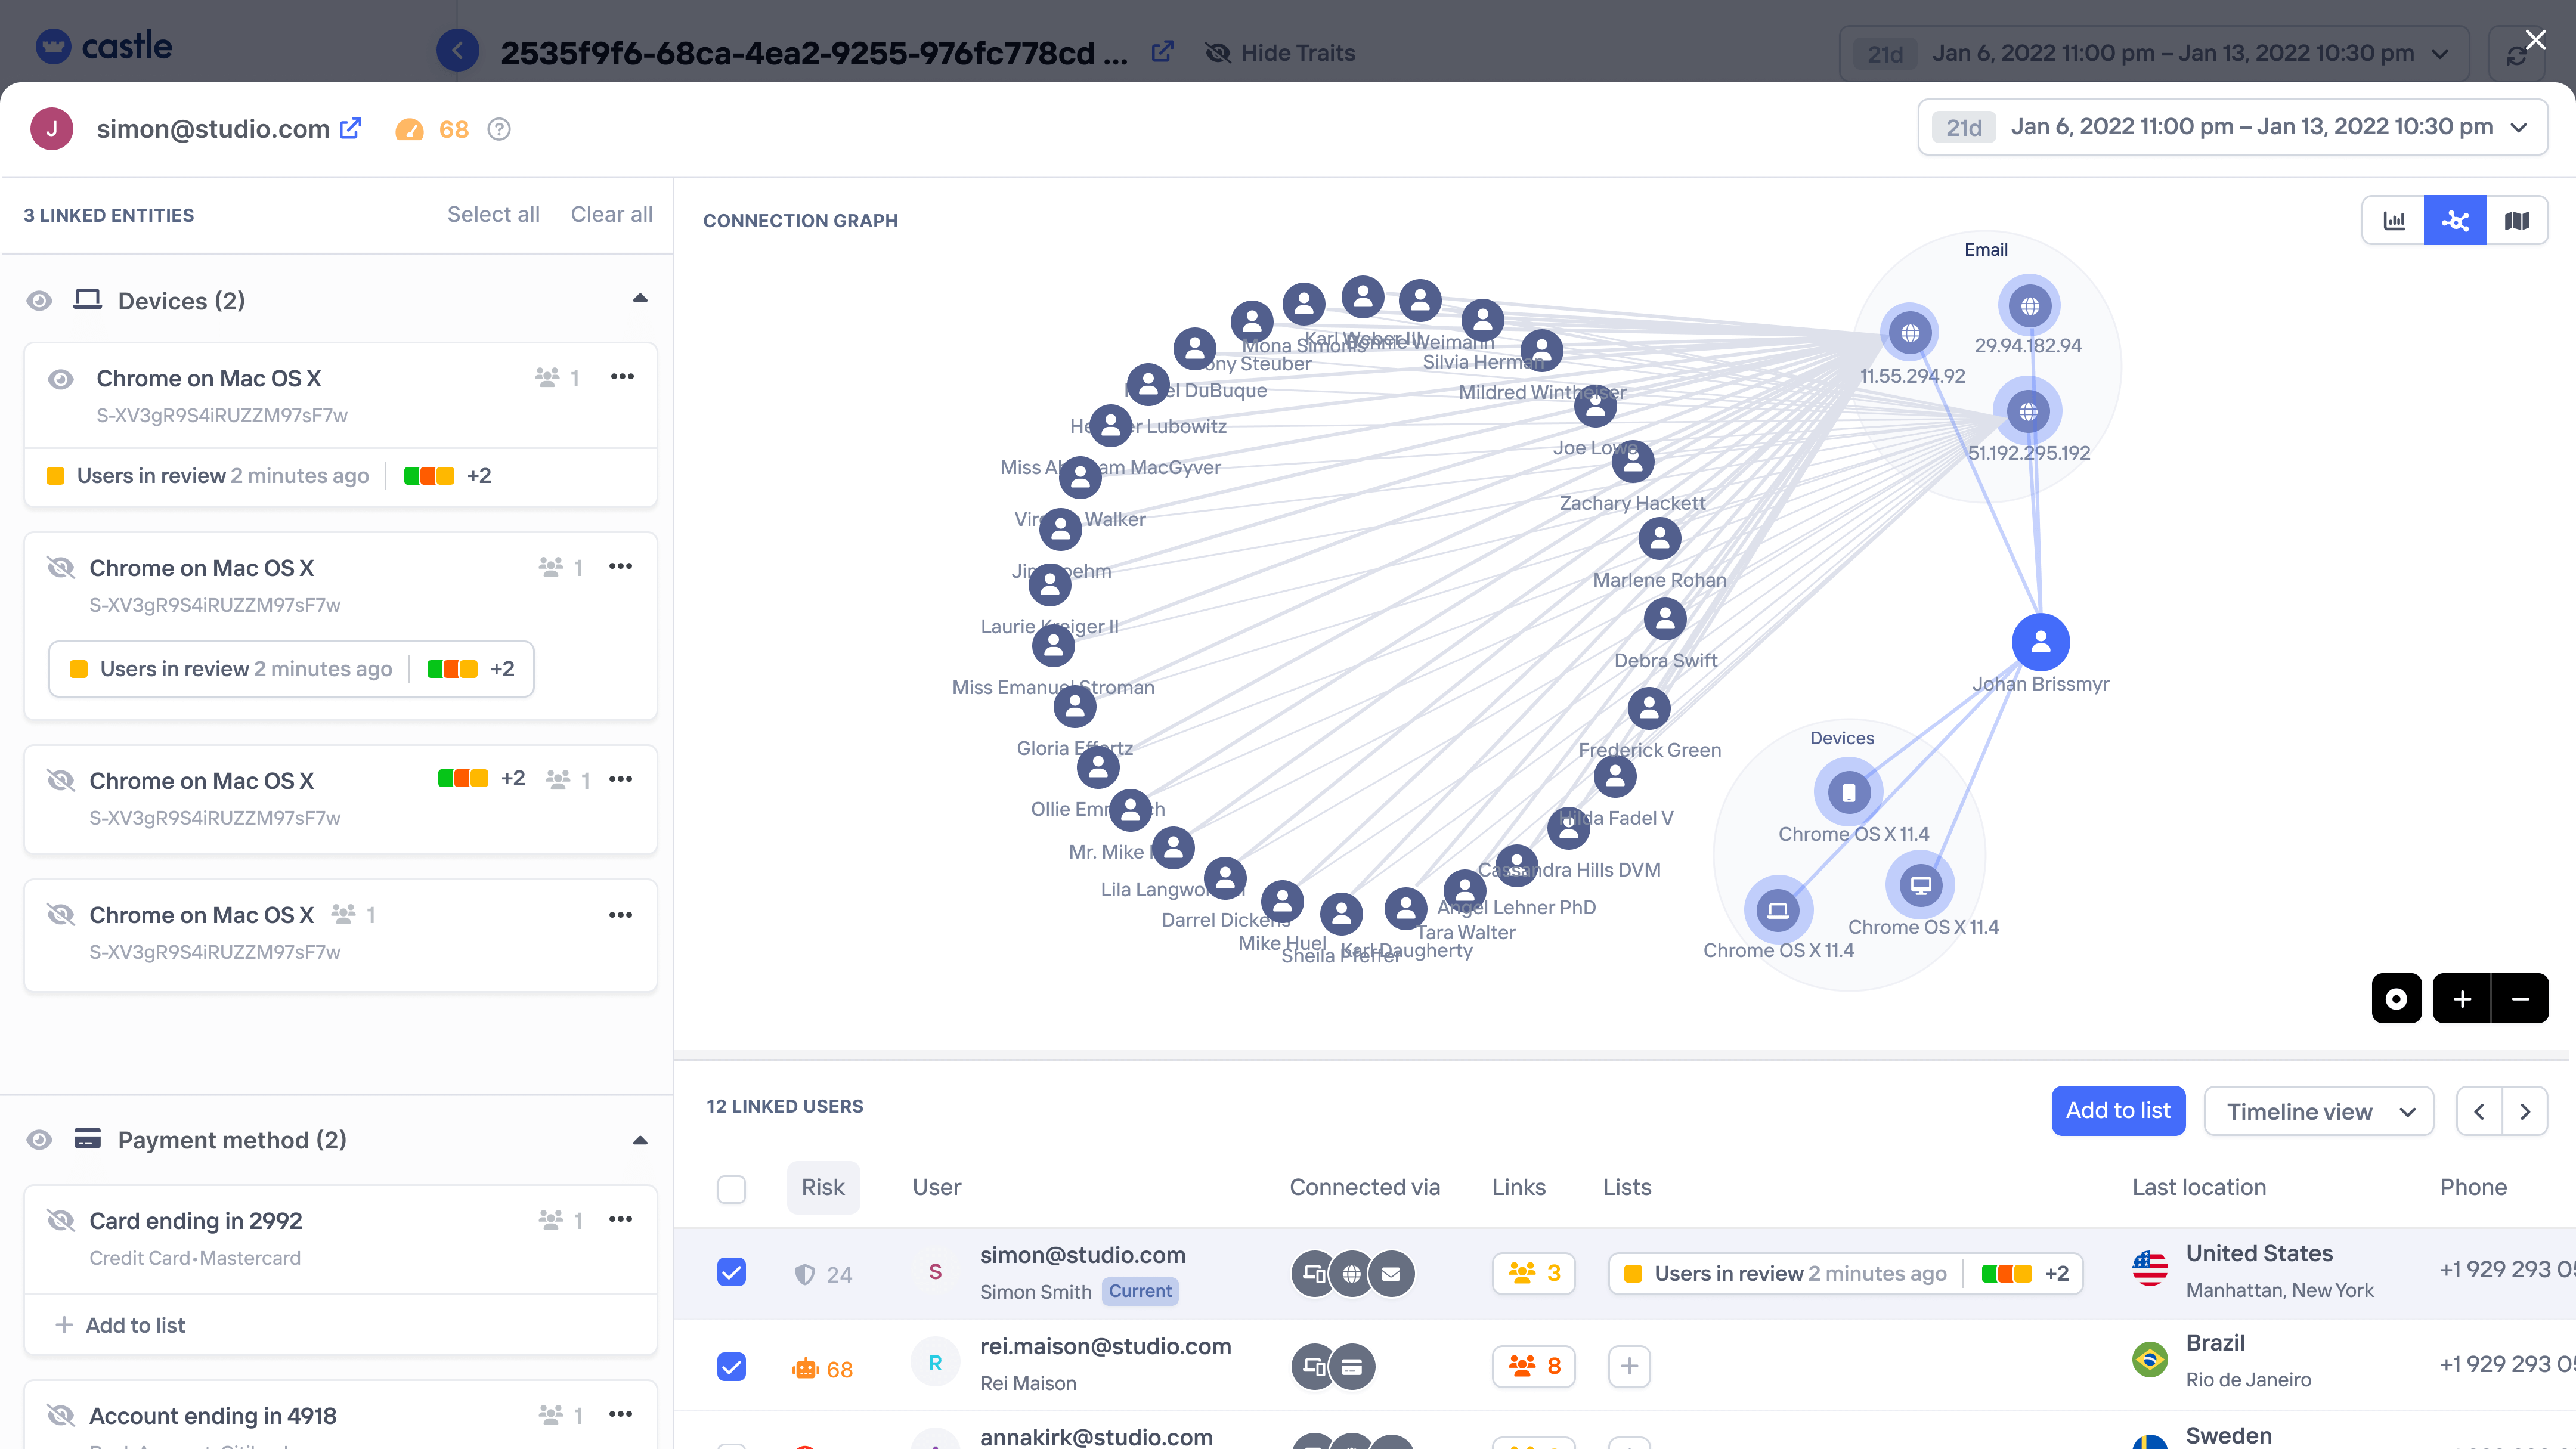Zoom out of the connection graph
Image resolution: width=2576 pixels, height=1449 pixels.
pos(2520,998)
